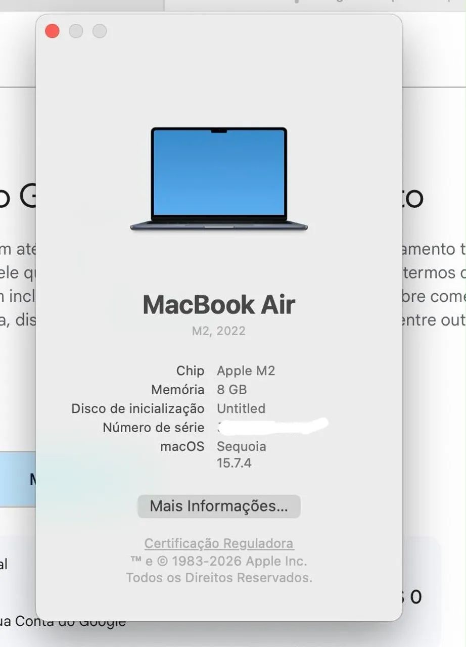Image resolution: width=466 pixels, height=647 pixels.
Task: Open the Certificação Reguladora link
Action: [x=219, y=543]
